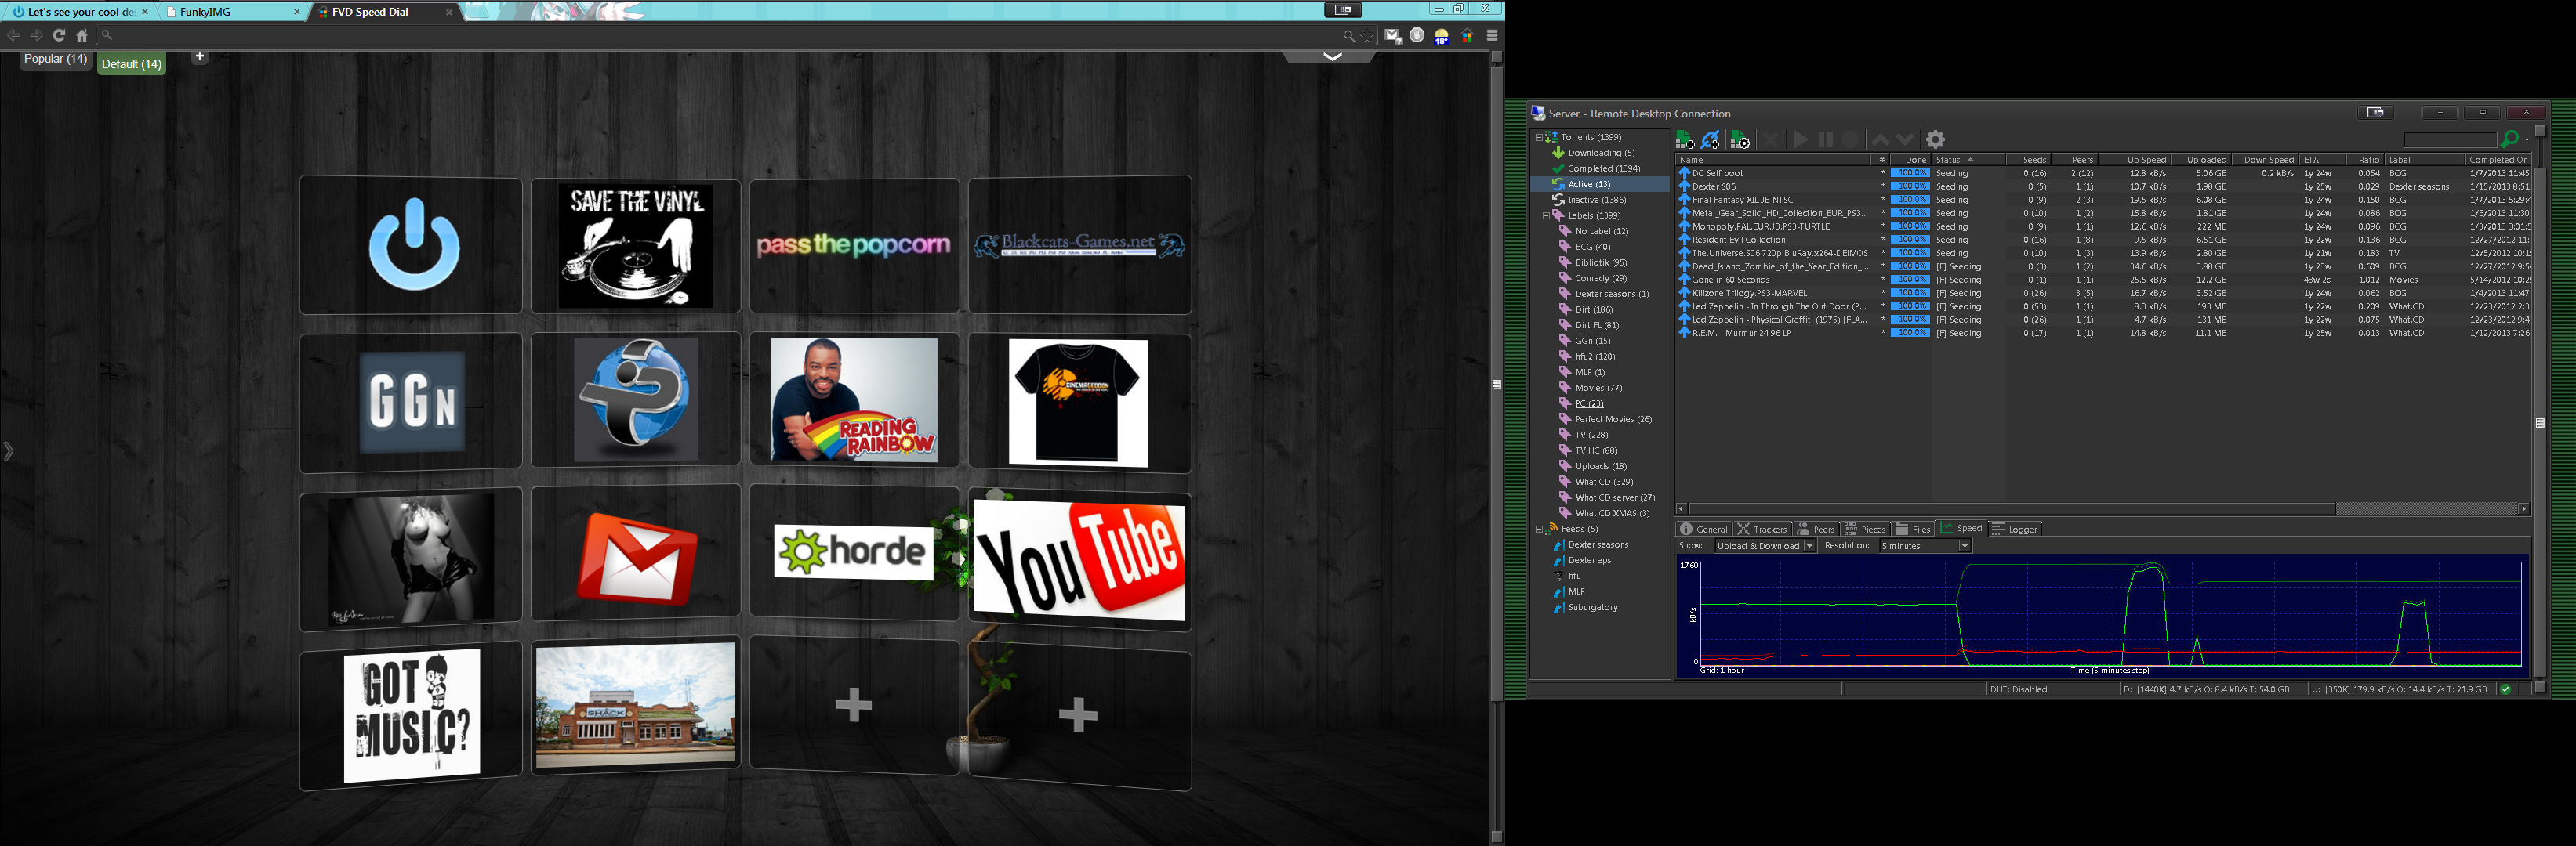Expand the speed dial left sidebar arrow
The image size is (2576, 846).
tap(8, 451)
